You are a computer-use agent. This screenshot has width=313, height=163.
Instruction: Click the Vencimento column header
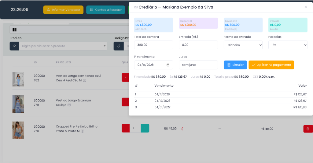[x=164, y=86]
